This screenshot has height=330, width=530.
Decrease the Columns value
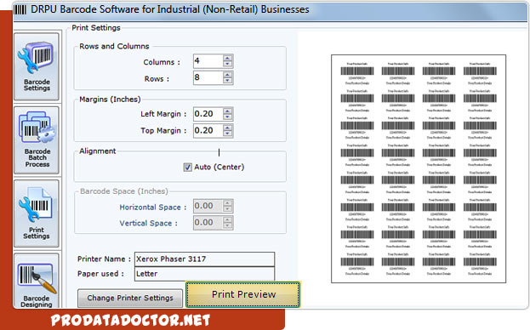click(228, 64)
